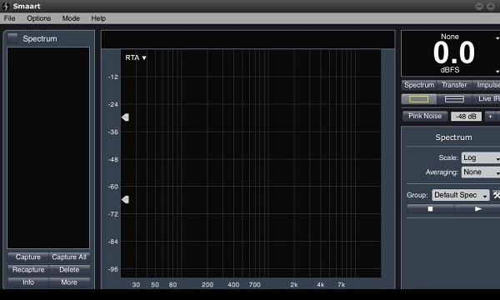The height and width of the screenshot is (300, 500).
Task: Open the Averaging dropdown set to None
Action: pos(481,172)
